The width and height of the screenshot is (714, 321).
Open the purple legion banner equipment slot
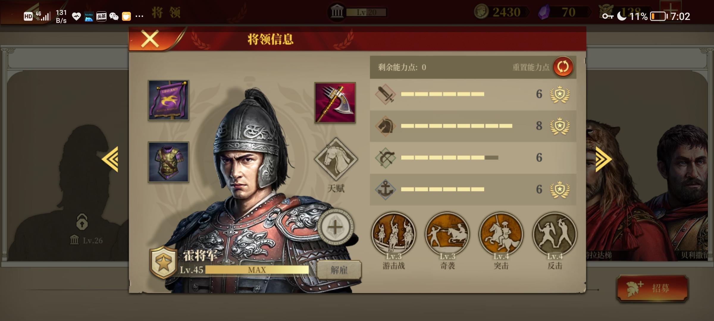point(168,100)
